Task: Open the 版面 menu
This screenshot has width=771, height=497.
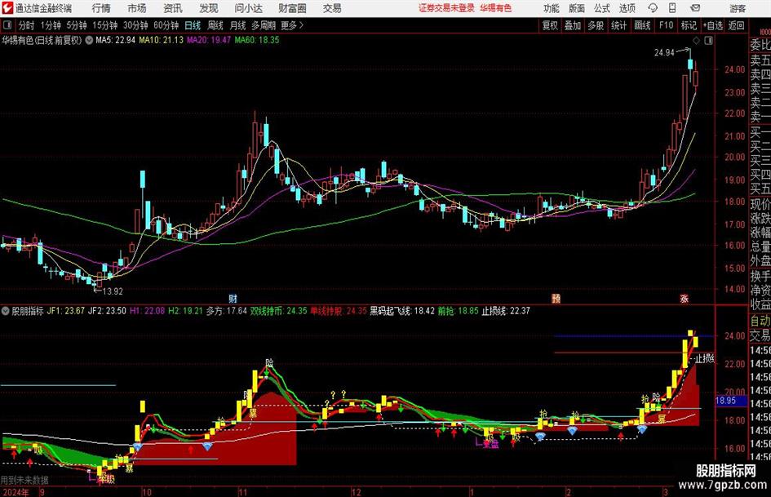Action: [x=577, y=8]
